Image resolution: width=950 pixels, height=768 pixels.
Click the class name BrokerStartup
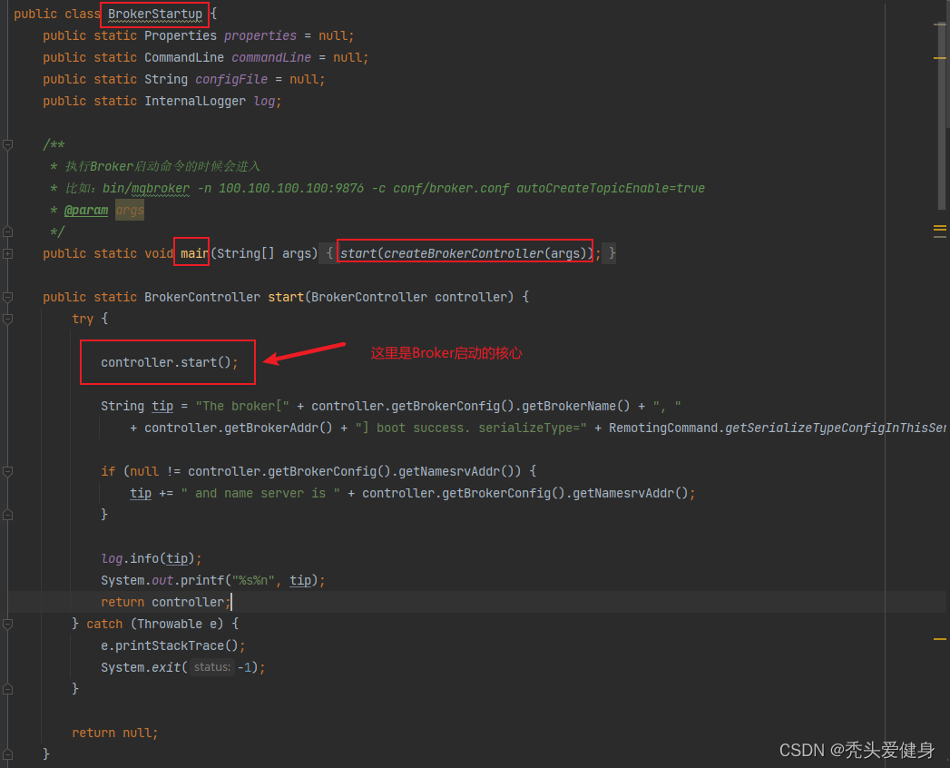click(155, 14)
